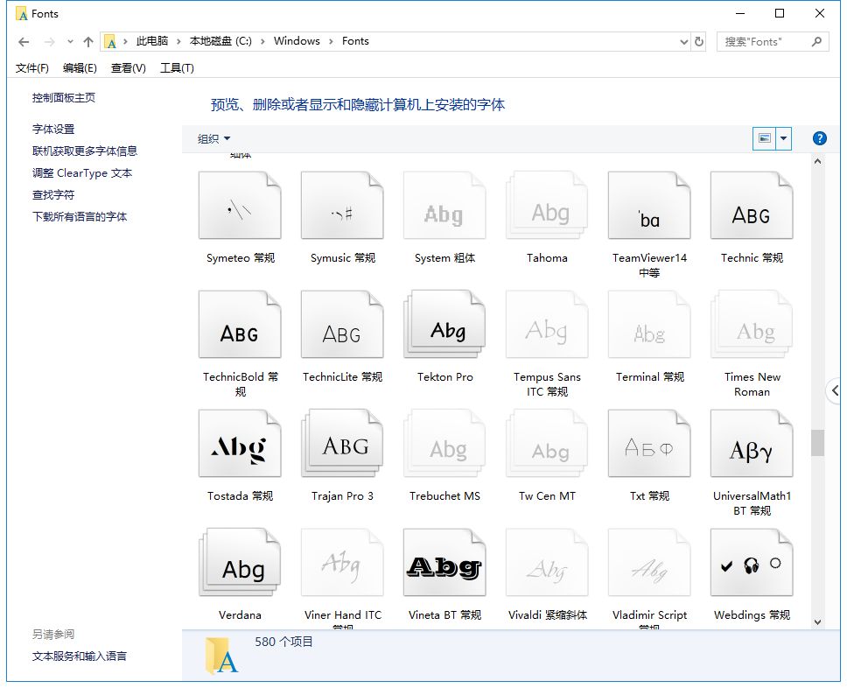The image size is (847, 688).
Task: Select the Symusic 常规 font icon
Action: [342, 206]
